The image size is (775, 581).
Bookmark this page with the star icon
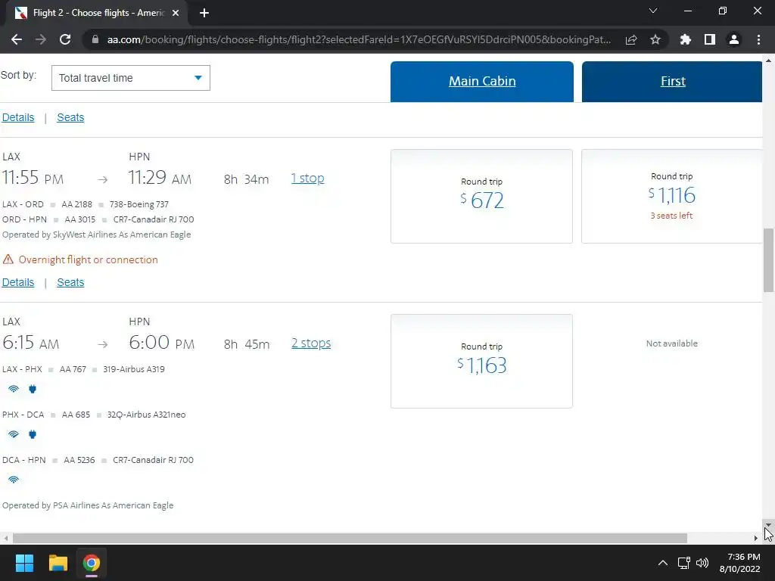pyautogui.click(x=655, y=39)
